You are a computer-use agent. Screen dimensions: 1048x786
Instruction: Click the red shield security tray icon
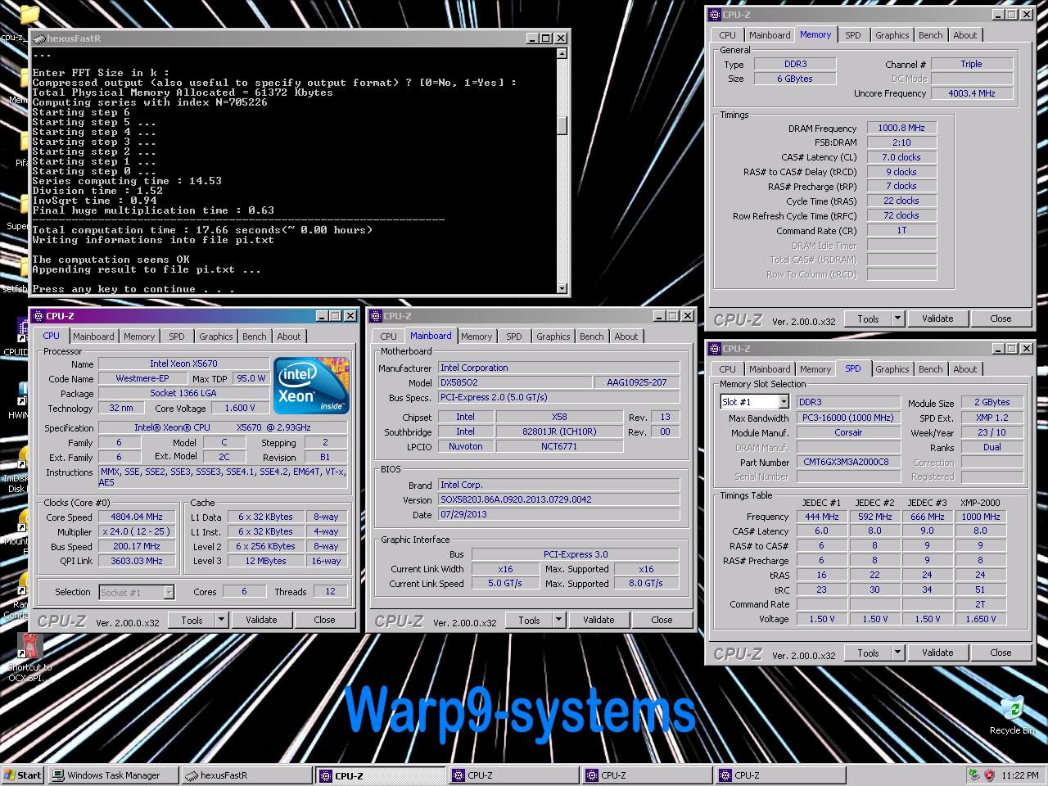(x=989, y=775)
